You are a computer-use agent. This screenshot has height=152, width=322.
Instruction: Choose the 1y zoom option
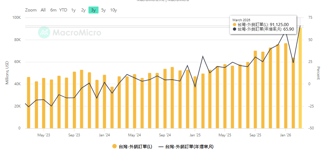tap(73, 10)
